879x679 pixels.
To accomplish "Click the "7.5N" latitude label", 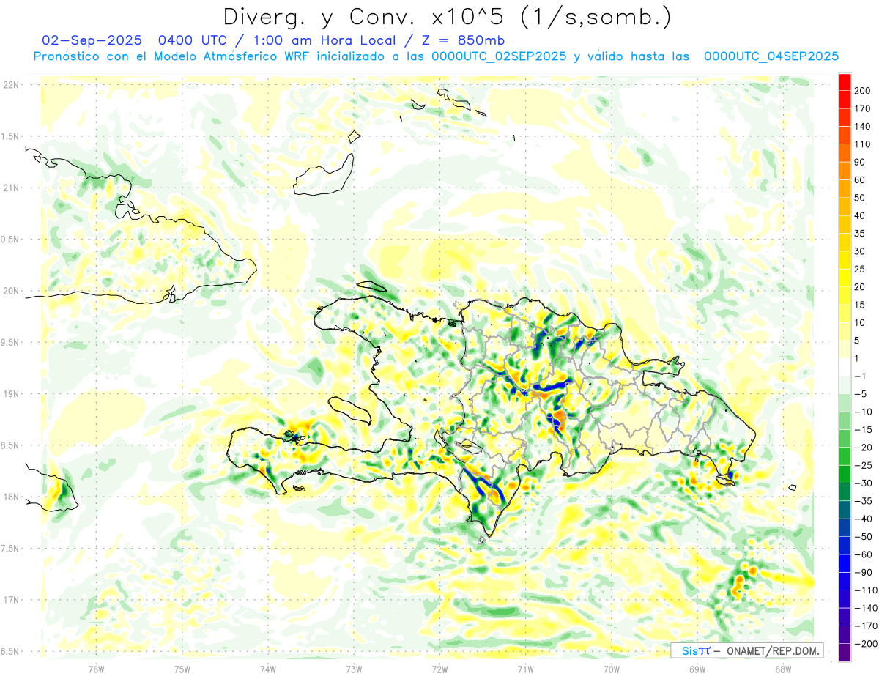I will click(11, 549).
